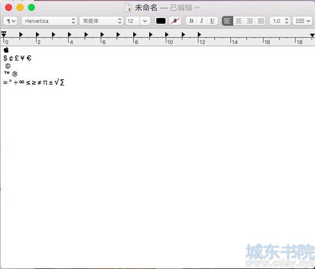Click the tab stop marker at 12

point(199,34)
